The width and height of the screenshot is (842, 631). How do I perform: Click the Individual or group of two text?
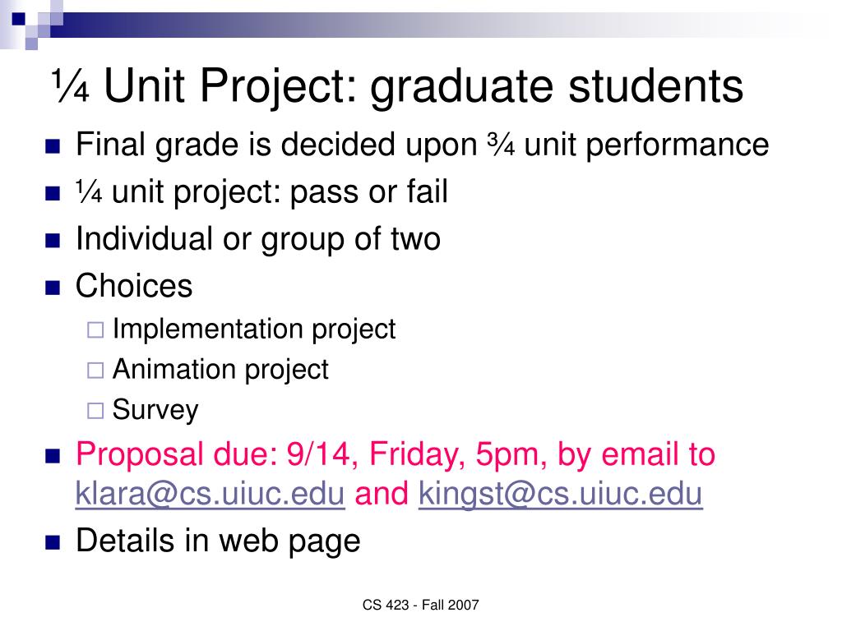coord(257,239)
